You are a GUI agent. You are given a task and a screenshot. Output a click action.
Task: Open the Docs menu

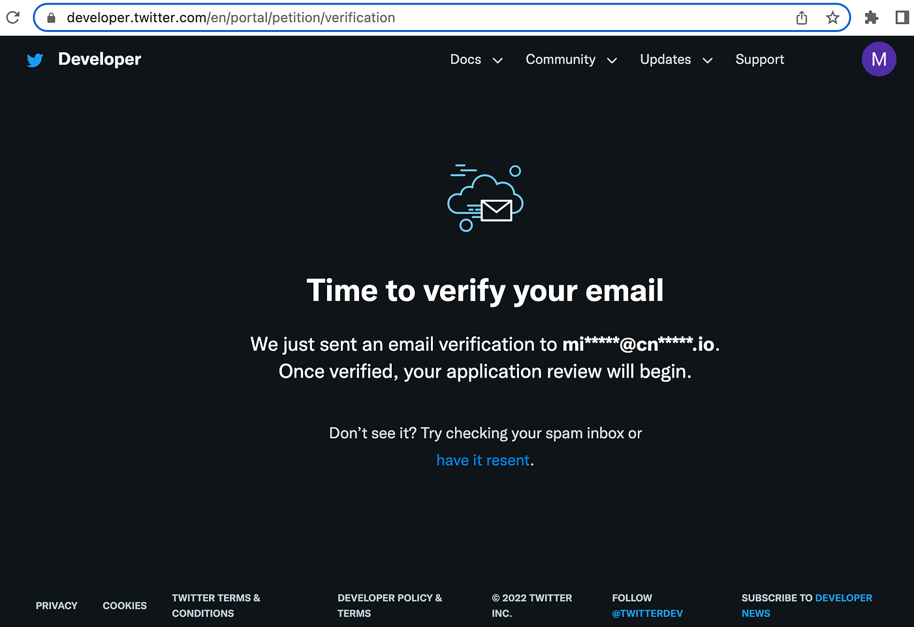[x=465, y=59]
